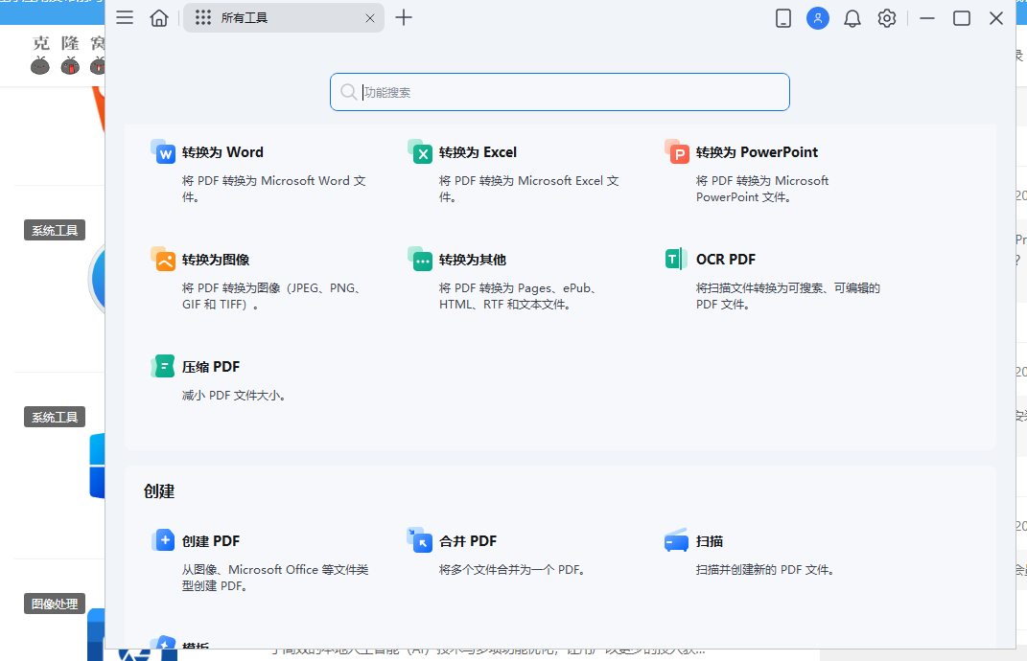Click the 扫描并创建新的 PDF 文件 description
The height and width of the screenshot is (661, 1027).
point(764,570)
